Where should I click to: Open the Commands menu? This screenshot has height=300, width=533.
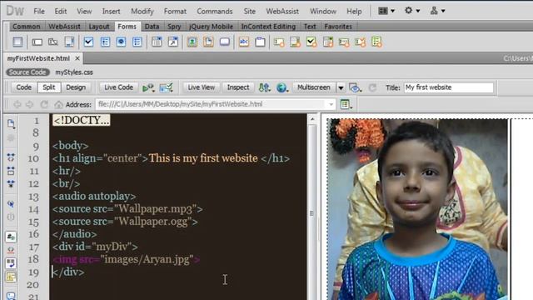215,11
